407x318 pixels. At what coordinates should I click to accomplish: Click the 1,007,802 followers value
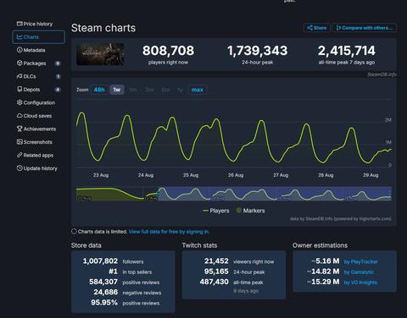(100, 261)
